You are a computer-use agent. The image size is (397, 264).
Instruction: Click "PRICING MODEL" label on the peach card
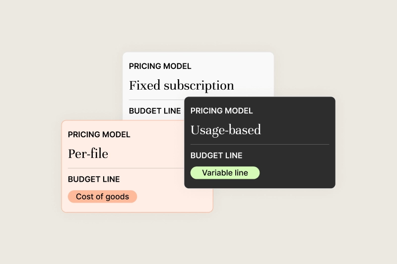pos(99,134)
